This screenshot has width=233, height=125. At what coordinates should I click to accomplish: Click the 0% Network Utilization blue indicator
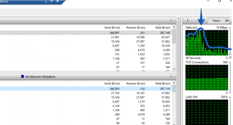point(22,76)
